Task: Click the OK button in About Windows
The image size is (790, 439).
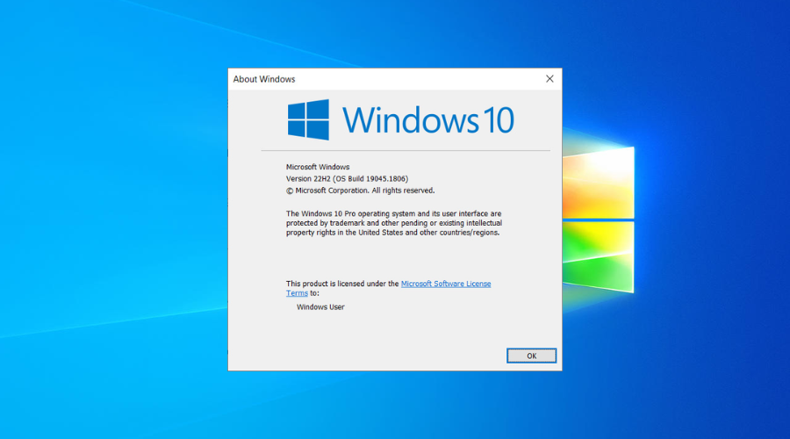Action: point(531,356)
